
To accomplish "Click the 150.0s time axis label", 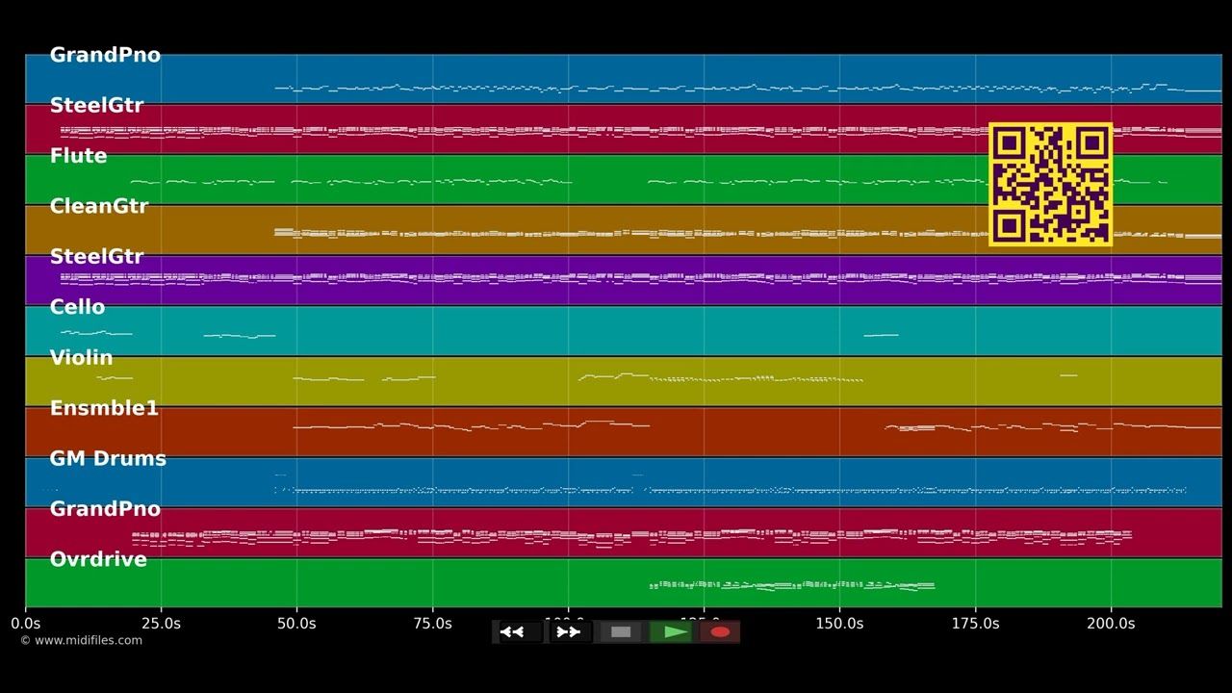I will (x=839, y=624).
